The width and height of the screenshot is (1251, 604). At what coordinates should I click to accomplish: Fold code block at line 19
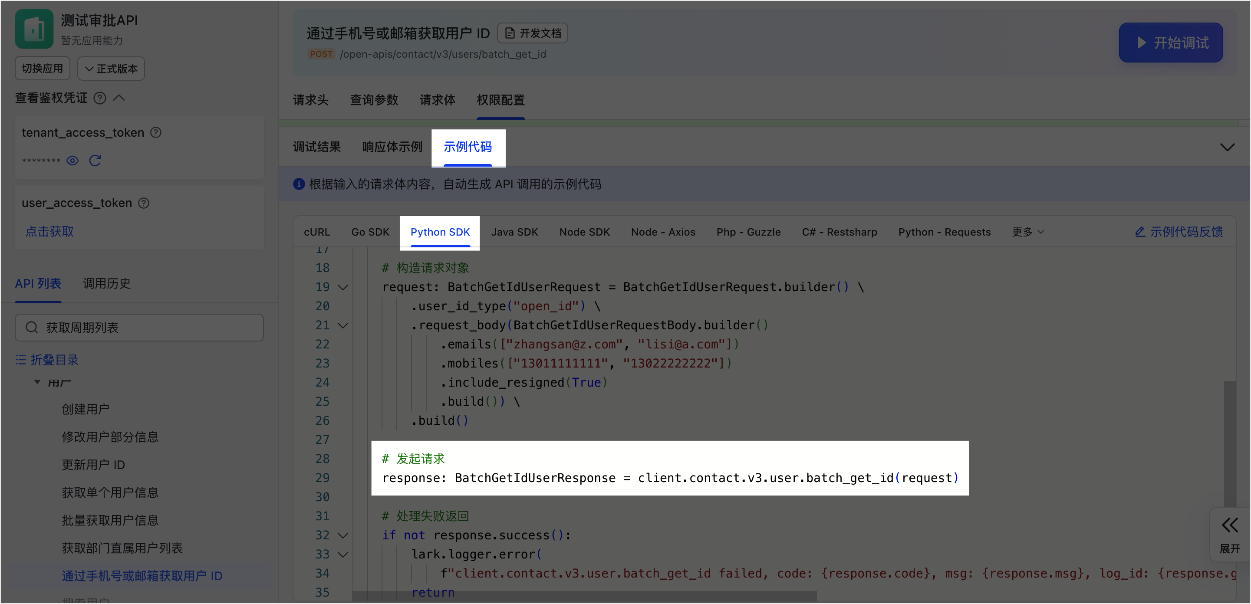343,287
